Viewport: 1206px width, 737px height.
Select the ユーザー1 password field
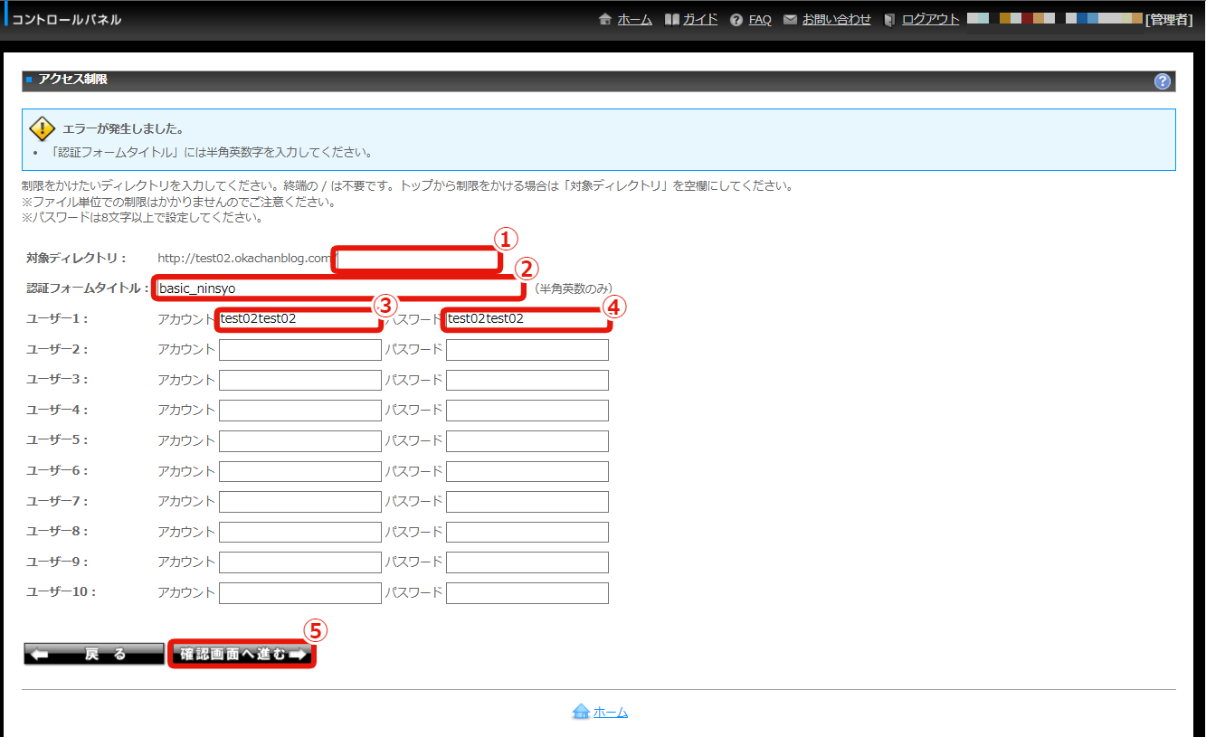[x=527, y=319]
